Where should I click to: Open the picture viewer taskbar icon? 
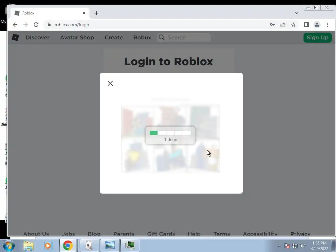110,245
